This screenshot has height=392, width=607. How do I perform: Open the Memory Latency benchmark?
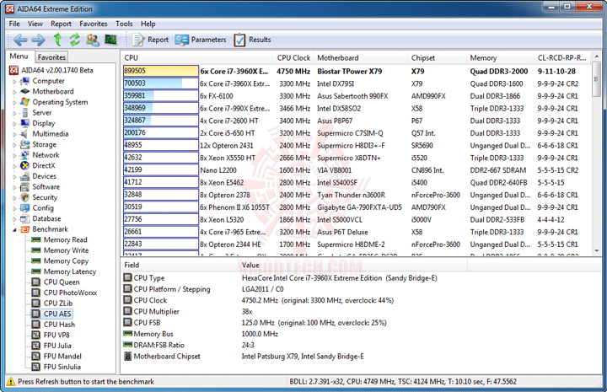[x=70, y=271]
